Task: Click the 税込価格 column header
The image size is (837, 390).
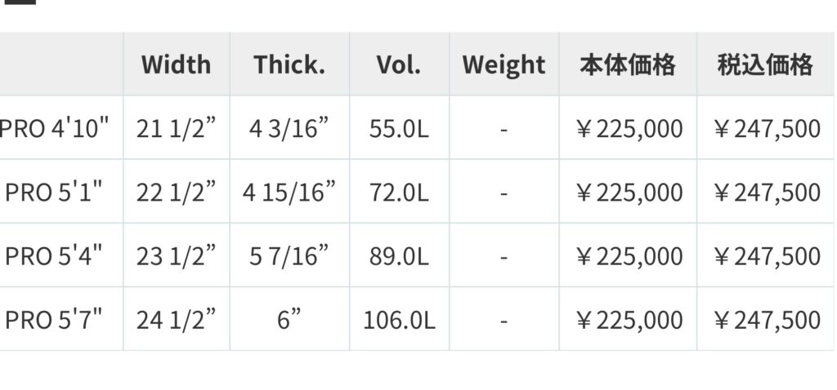Action: click(765, 64)
